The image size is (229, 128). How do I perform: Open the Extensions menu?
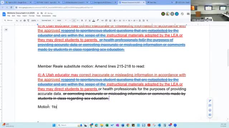(47, 16)
